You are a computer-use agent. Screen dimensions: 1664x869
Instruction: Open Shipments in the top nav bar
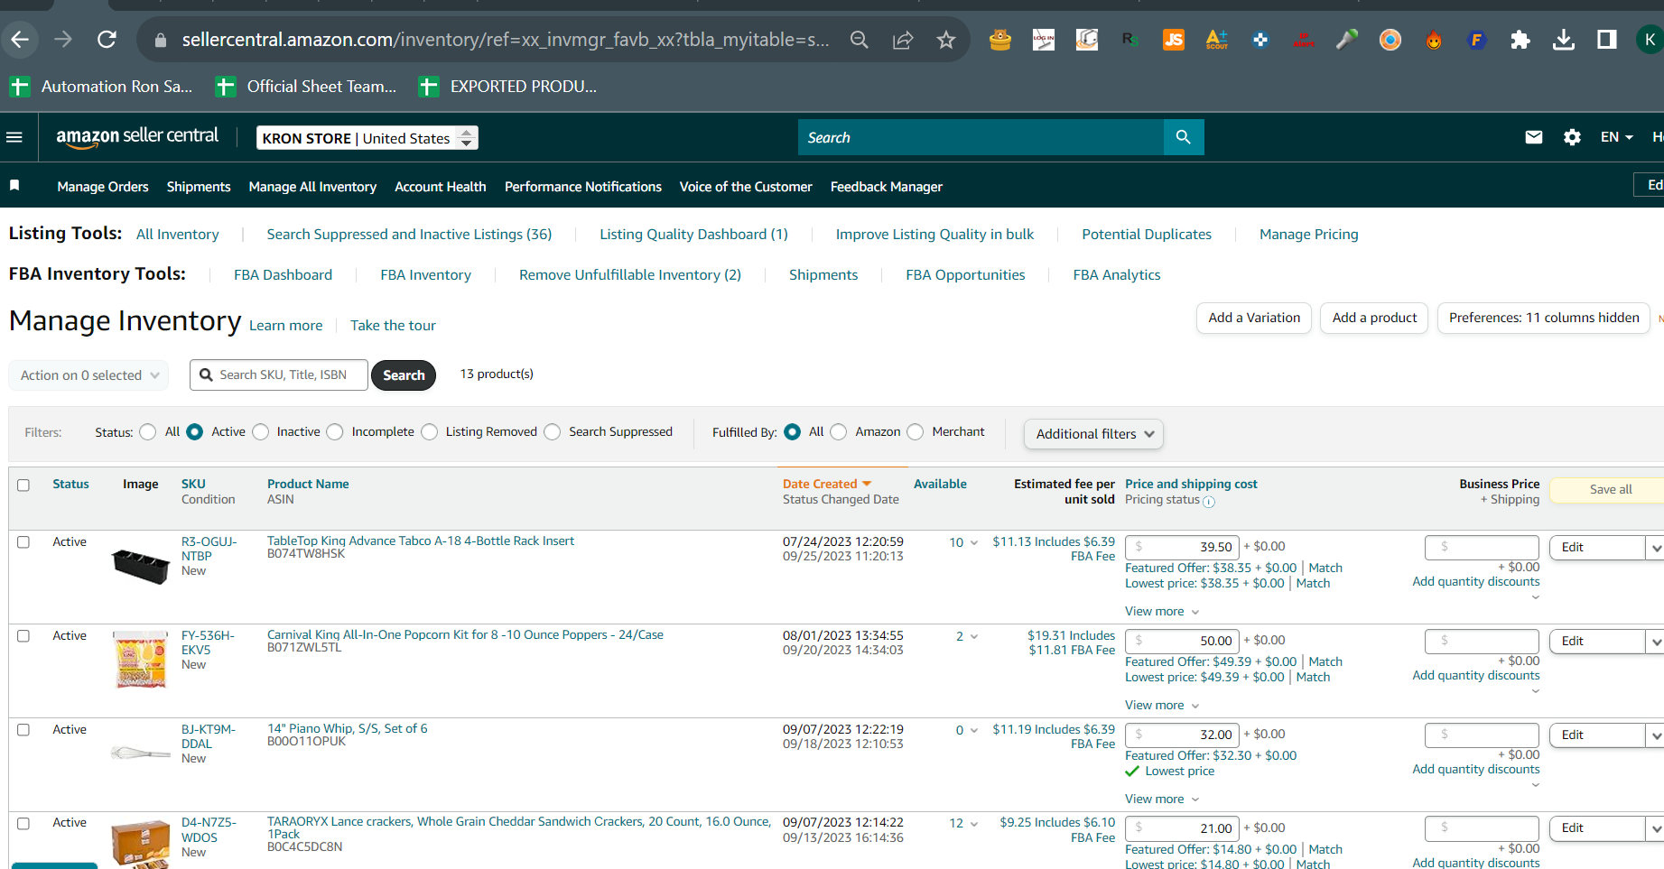click(199, 187)
